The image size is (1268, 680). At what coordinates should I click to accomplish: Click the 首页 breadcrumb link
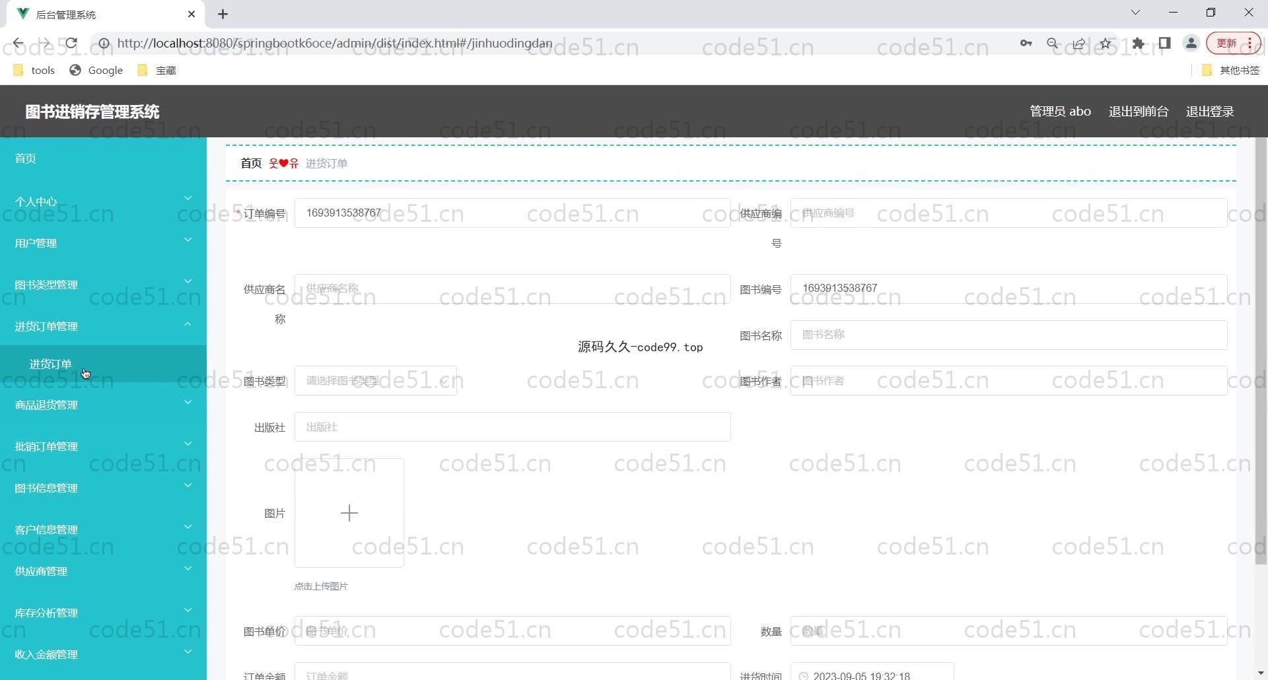click(x=251, y=163)
